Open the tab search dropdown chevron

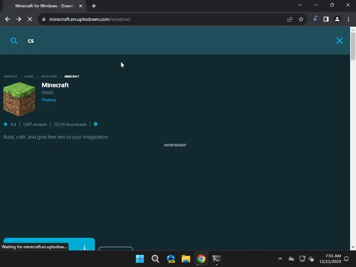click(x=300, y=5)
